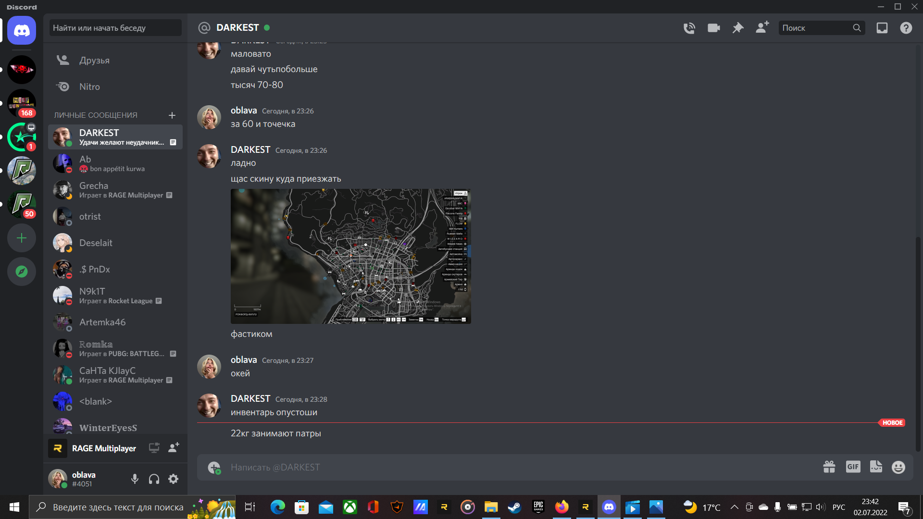Click DARKEST username in 23:26 message
The image size is (923, 519).
click(250, 149)
